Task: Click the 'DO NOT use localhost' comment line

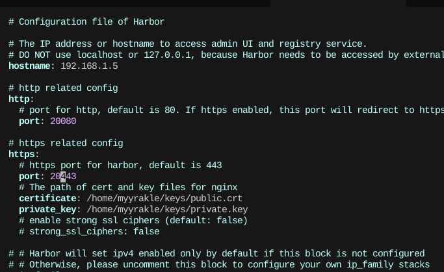Action: click(221, 55)
